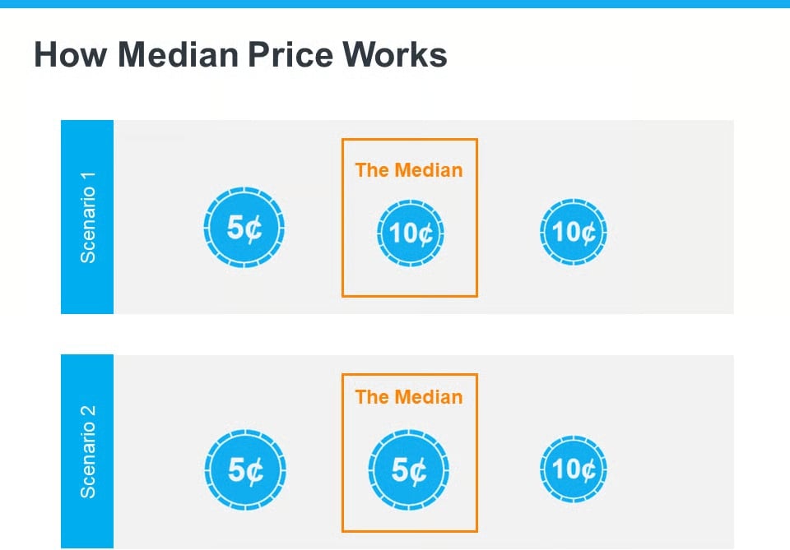The height and width of the screenshot is (550, 790).
Task: Click the bottom edge of Scenario 2's orange box
Action: (410, 531)
